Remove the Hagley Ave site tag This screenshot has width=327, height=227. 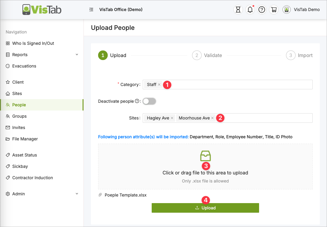click(x=172, y=118)
